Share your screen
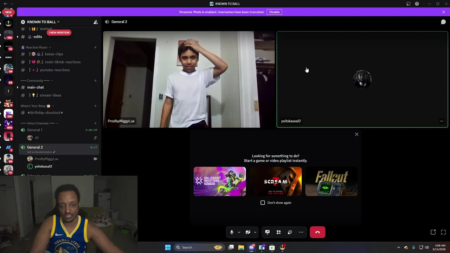This screenshot has width=450, height=253. pyautogui.click(x=268, y=232)
